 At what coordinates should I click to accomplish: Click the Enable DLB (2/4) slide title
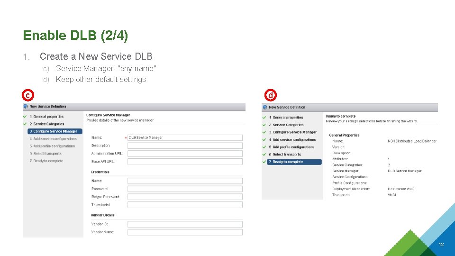75,36
